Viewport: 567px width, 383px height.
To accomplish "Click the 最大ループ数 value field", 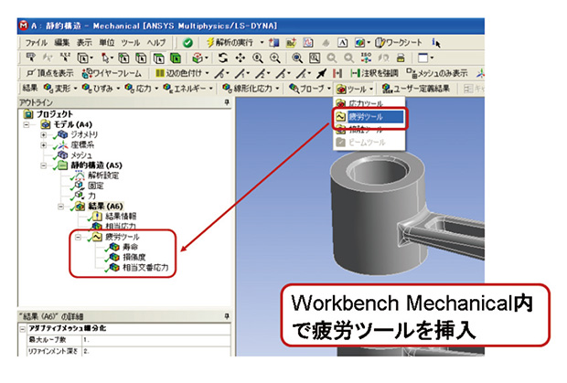I will [x=156, y=340].
